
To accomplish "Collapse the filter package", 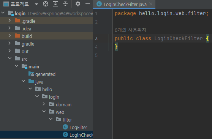I will point(51,119).
